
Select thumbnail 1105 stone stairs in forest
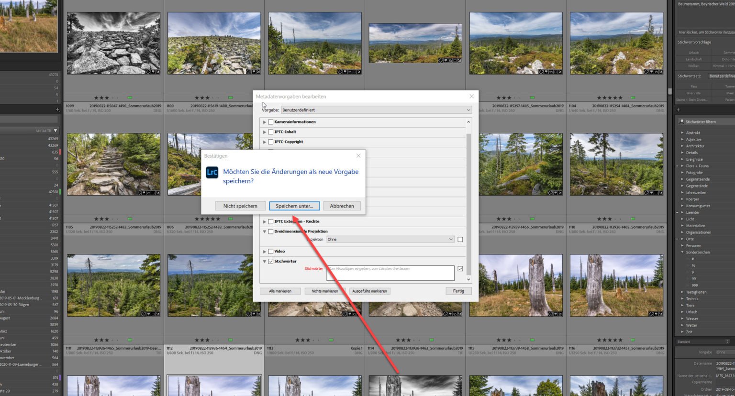[114, 164]
